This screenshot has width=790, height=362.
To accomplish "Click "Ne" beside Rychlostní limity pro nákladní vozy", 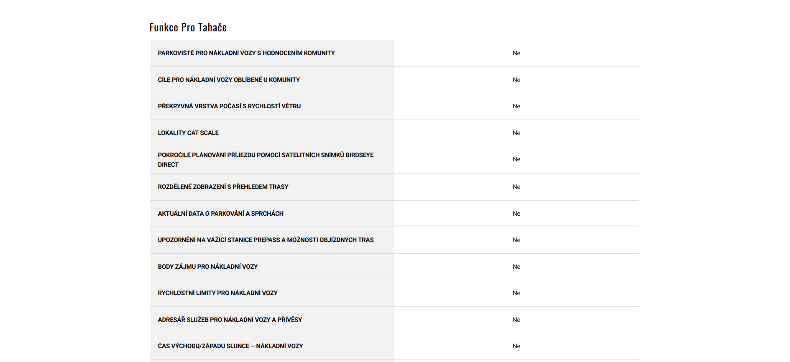I will pyautogui.click(x=516, y=293).
